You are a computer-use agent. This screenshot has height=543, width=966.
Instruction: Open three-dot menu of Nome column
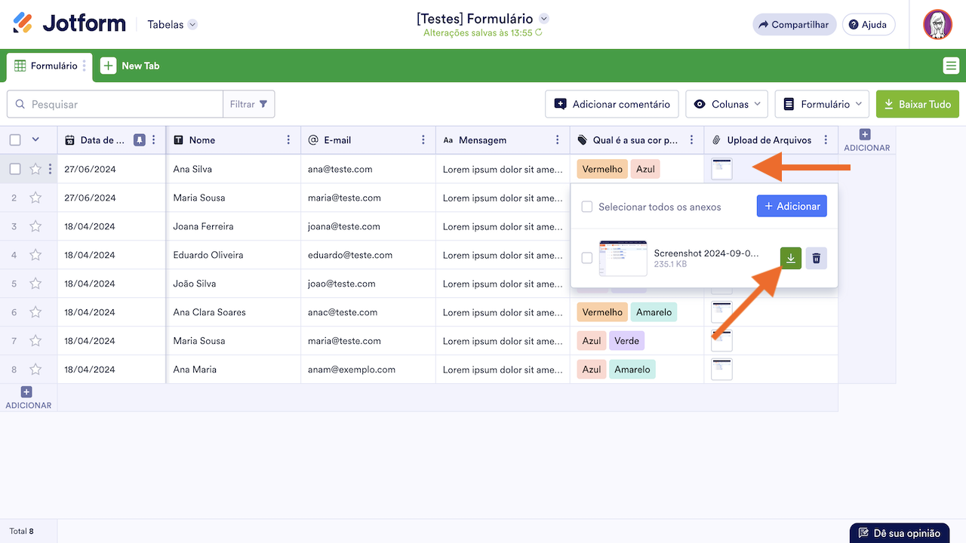coord(288,140)
